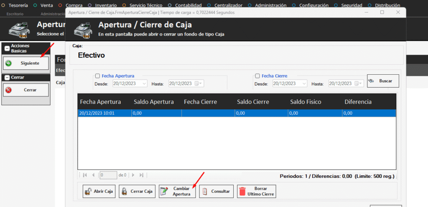Sort by Saldo Cierre column header
428x207 pixels.
pos(252,102)
